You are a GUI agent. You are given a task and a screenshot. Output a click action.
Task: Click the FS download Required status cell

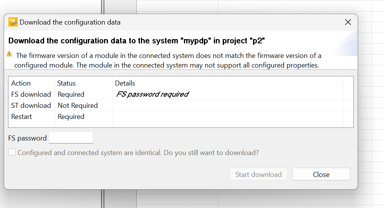tap(71, 94)
